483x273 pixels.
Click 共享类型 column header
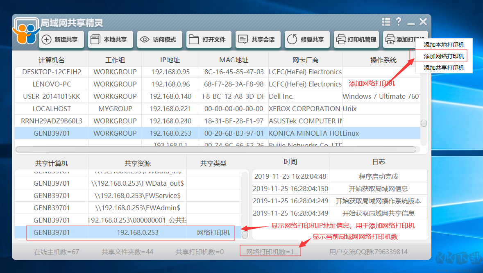213,163
